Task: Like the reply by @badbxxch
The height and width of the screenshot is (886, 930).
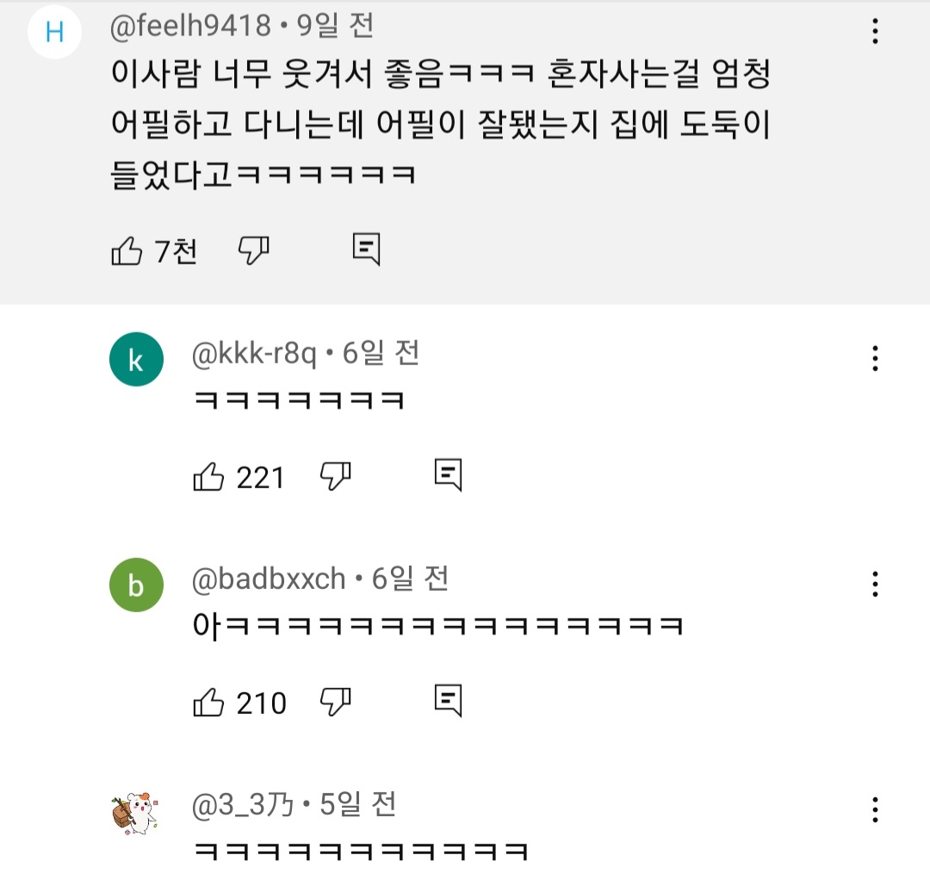Action: (x=208, y=703)
